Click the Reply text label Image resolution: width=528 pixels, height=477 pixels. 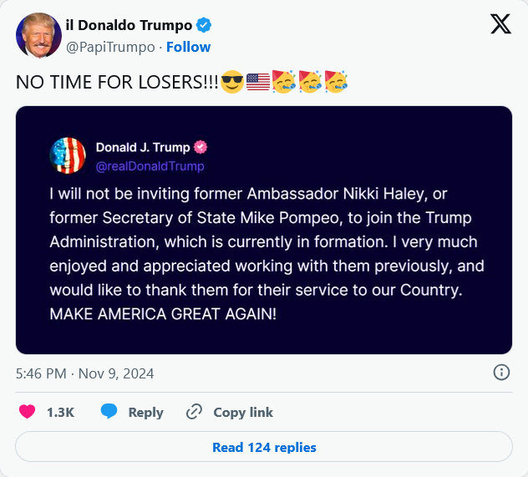[x=145, y=412]
